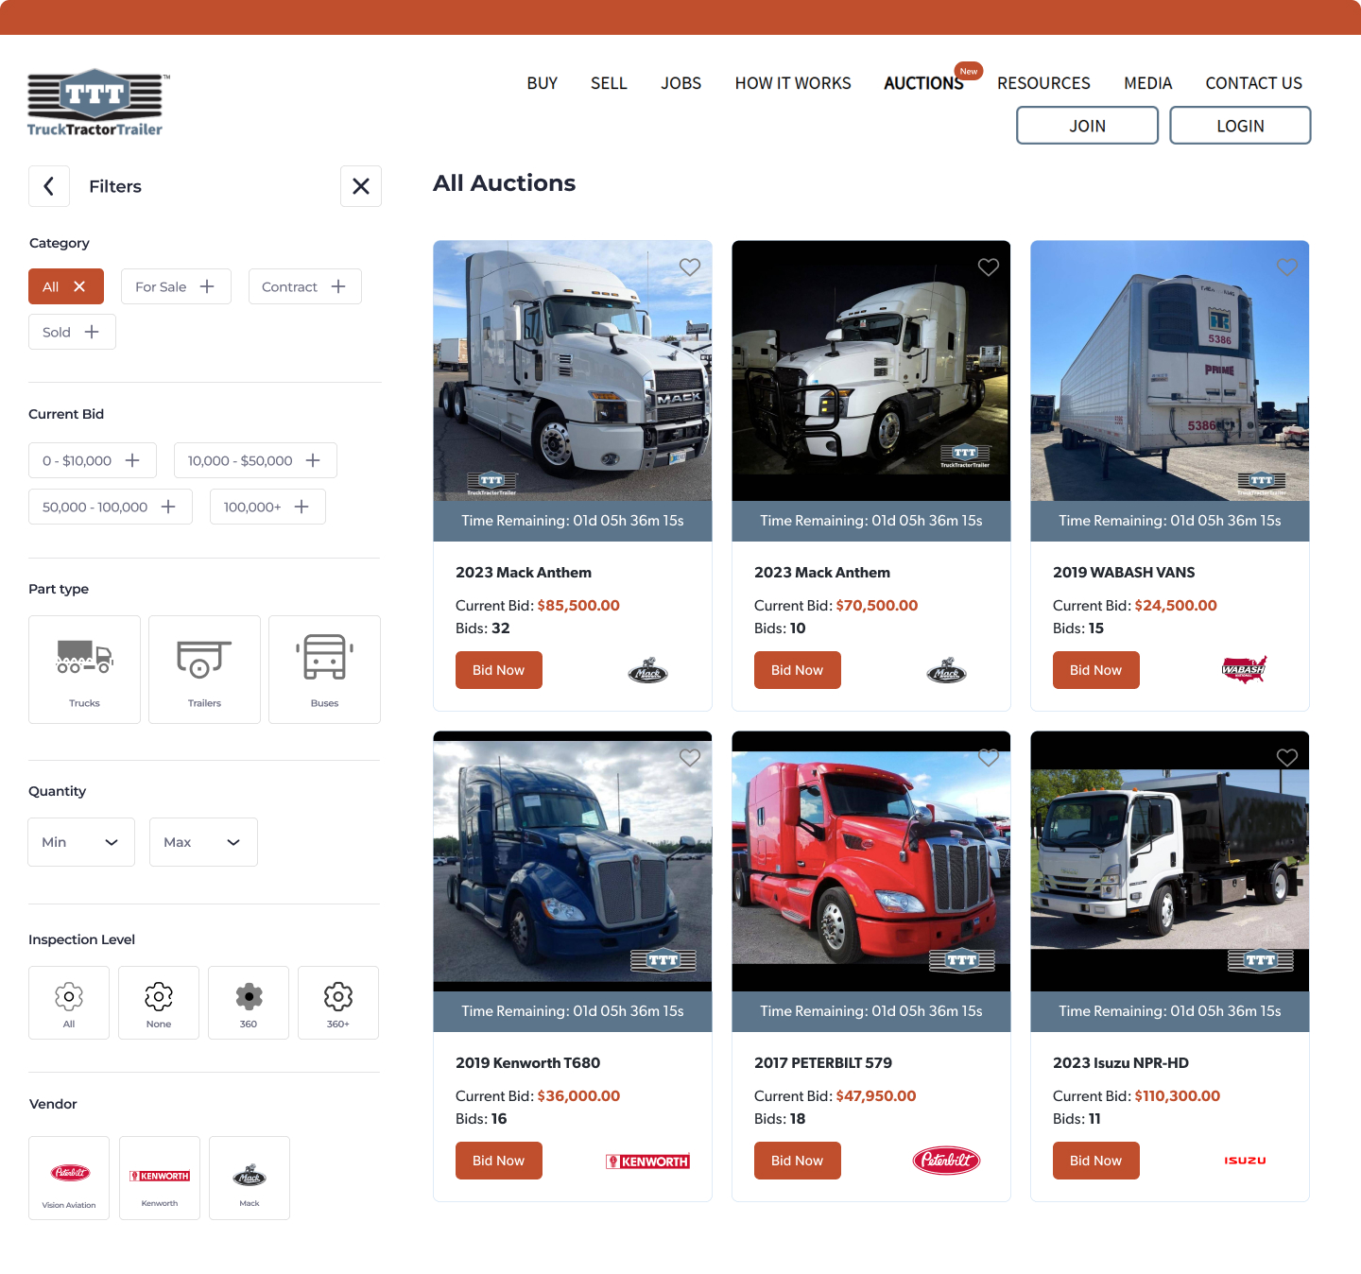The image size is (1361, 1274).
Task: Open the Max quantity dropdown
Action: [203, 842]
